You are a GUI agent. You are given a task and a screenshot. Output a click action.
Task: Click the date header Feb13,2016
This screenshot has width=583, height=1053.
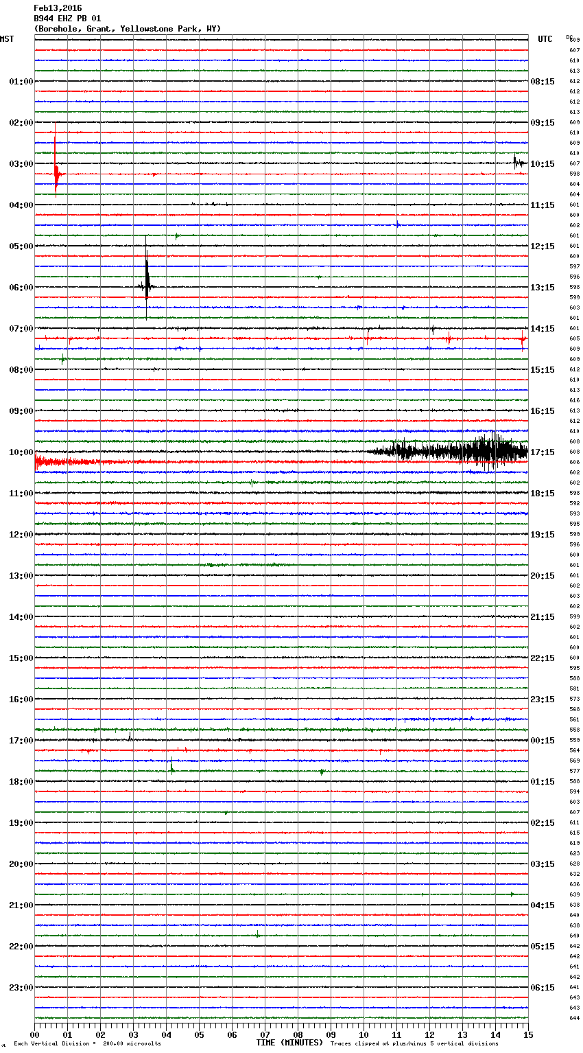[x=58, y=8]
